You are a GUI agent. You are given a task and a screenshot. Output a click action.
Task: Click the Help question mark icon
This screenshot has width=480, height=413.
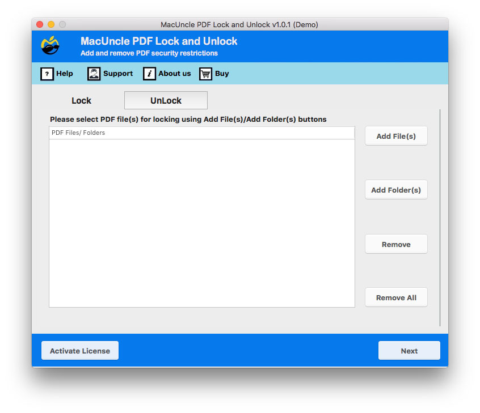tap(47, 74)
